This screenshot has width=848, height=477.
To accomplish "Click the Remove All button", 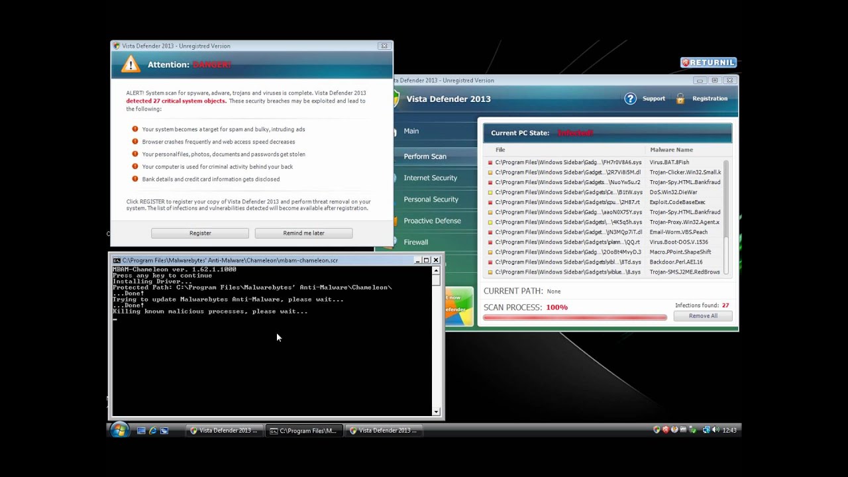I will 703,316.
